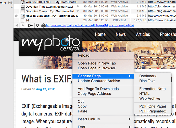Click Copy Page Address menu entry
176x128 pixels.
tap(94, 93)
